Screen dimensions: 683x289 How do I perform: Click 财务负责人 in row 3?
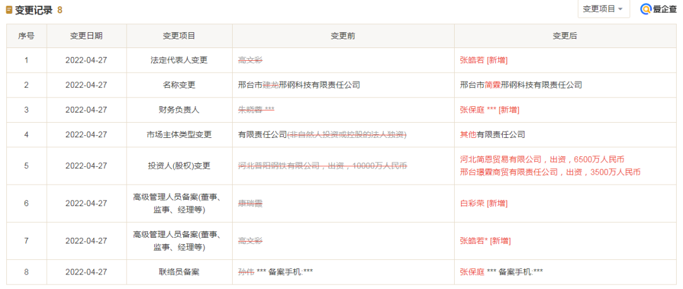[179, 110]
